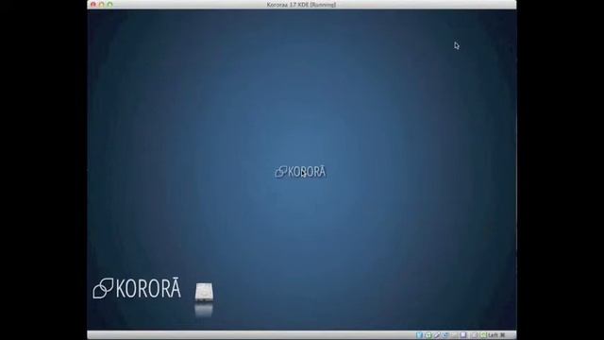
Task: Click the green mouse integration status icon
Action: [x=484, y=335]
